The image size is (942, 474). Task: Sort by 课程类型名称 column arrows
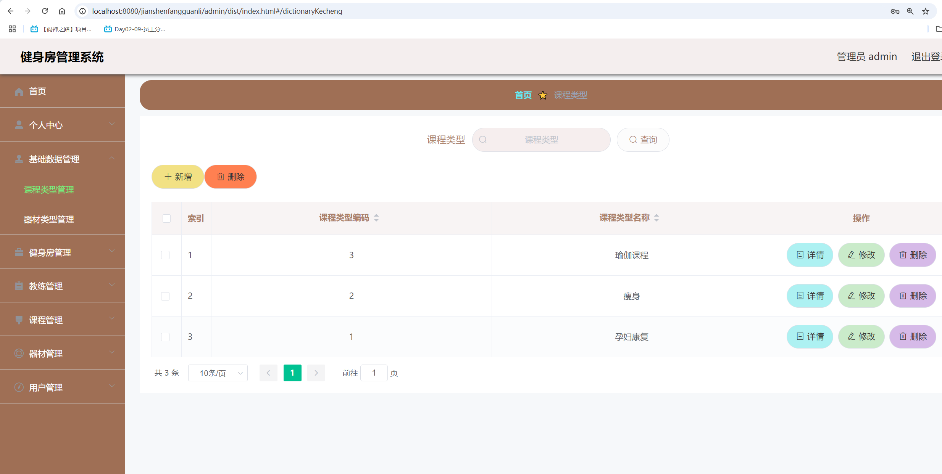point(656,218)
